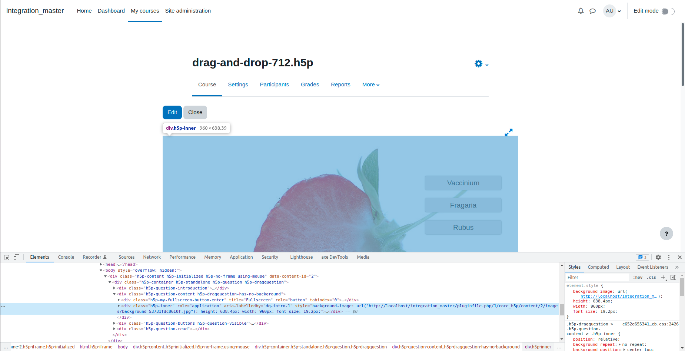Add new style rule plus icon
The height and width of the screenshot is (351, 685).
point(663,277)
